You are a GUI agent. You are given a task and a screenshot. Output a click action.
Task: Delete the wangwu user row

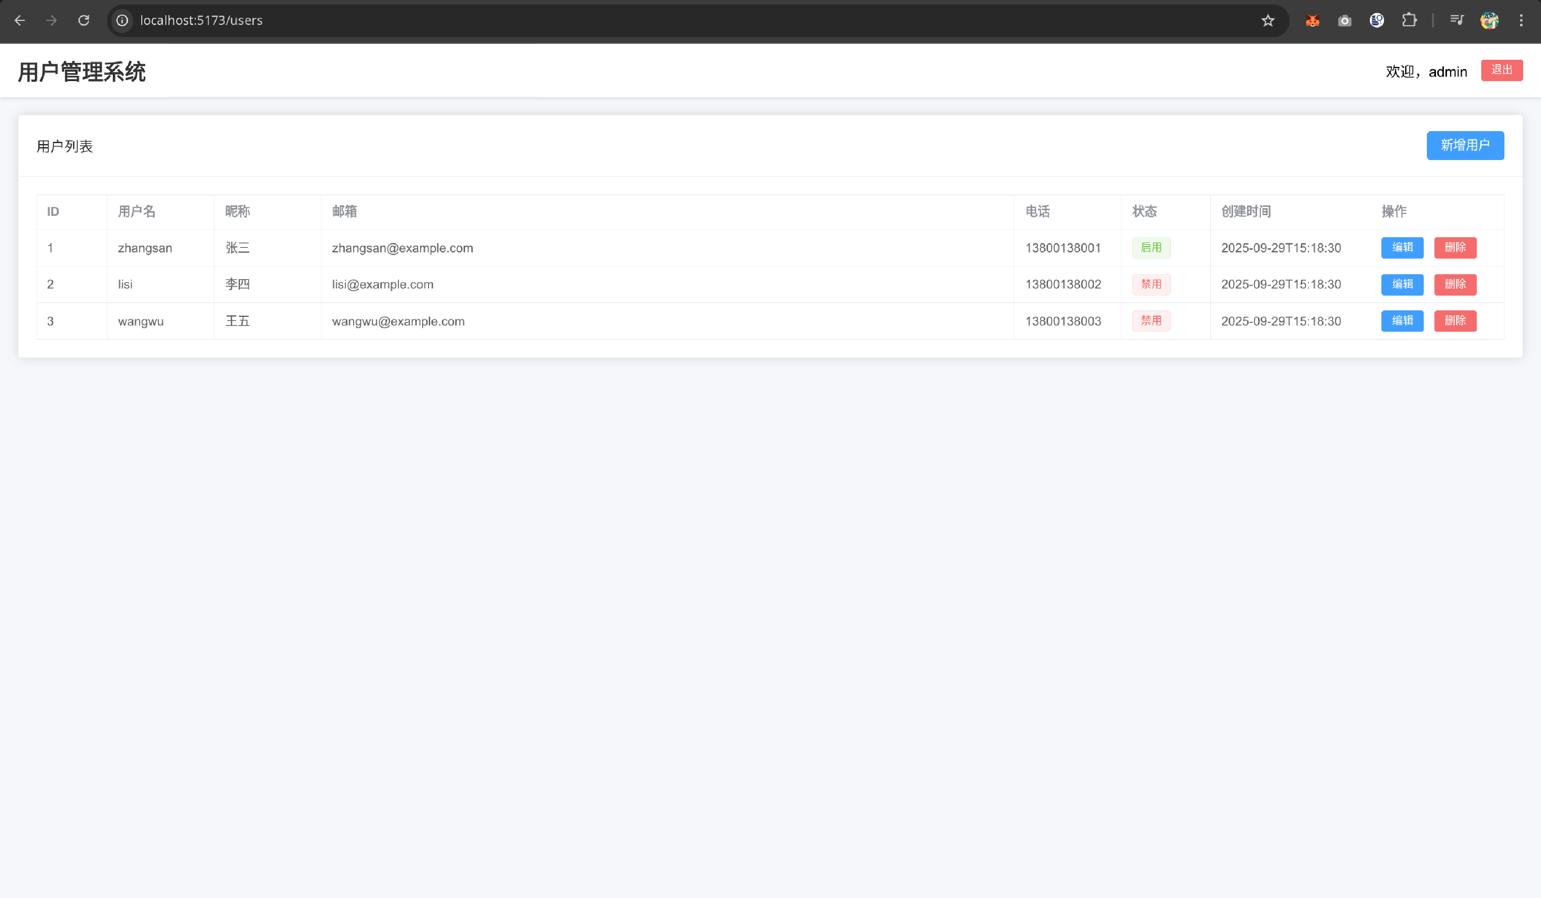point(1455,321)
